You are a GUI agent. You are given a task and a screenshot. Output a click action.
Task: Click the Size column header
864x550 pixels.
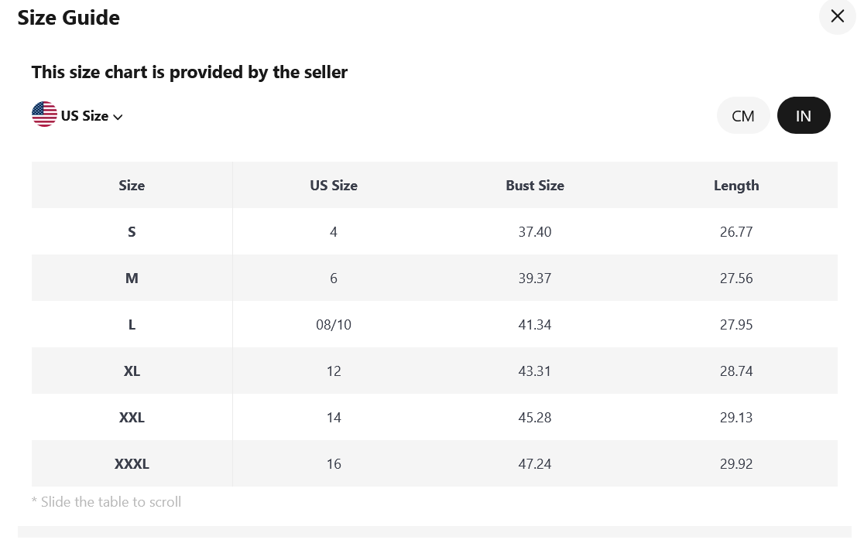[x=132, y=186]
